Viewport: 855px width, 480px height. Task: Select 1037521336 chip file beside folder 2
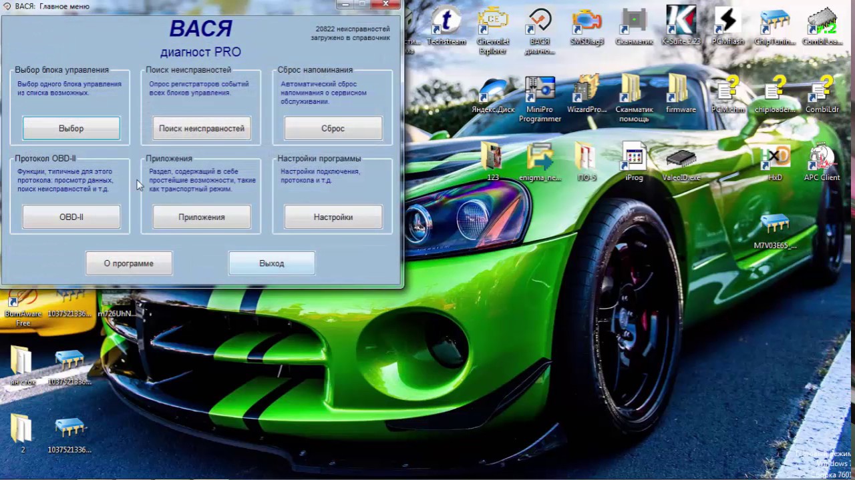(69, 433)
